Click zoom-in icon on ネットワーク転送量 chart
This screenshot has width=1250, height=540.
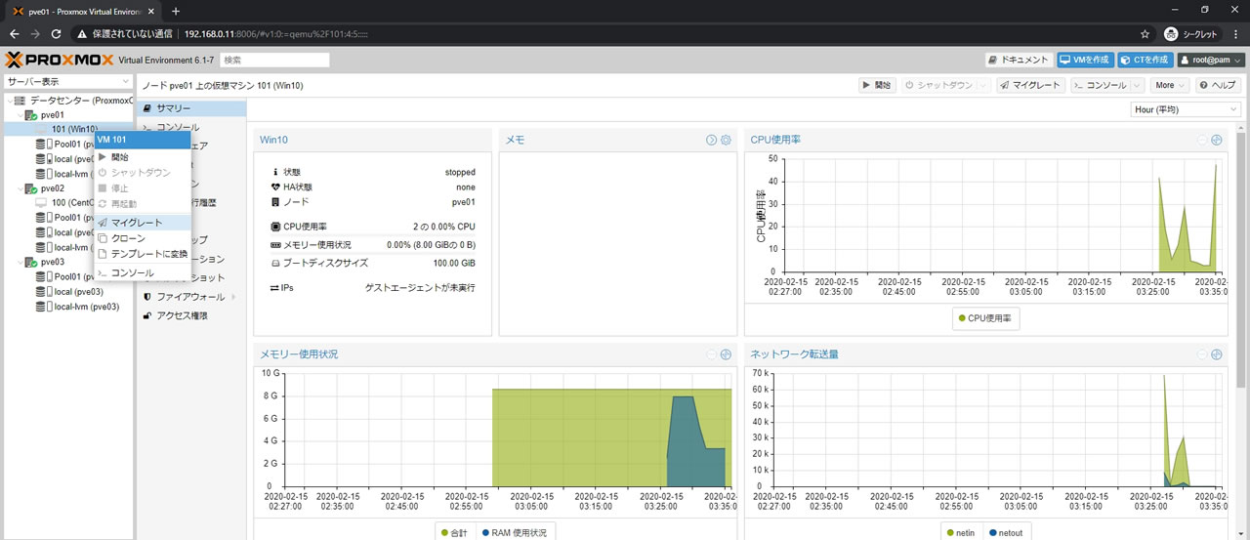coord(1216,354)
